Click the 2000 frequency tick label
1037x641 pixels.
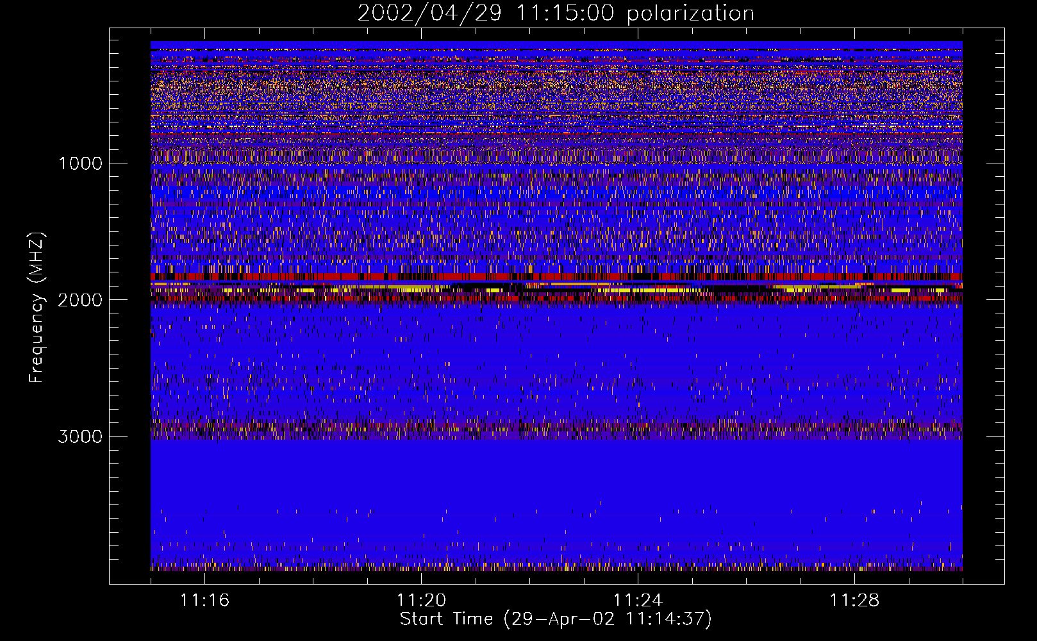pyautogui.click(x=80, y=300)
